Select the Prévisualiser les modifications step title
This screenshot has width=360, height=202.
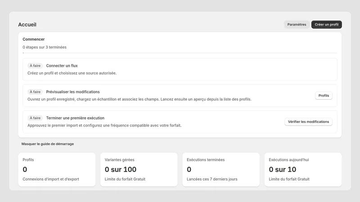(x=73, y=92)
